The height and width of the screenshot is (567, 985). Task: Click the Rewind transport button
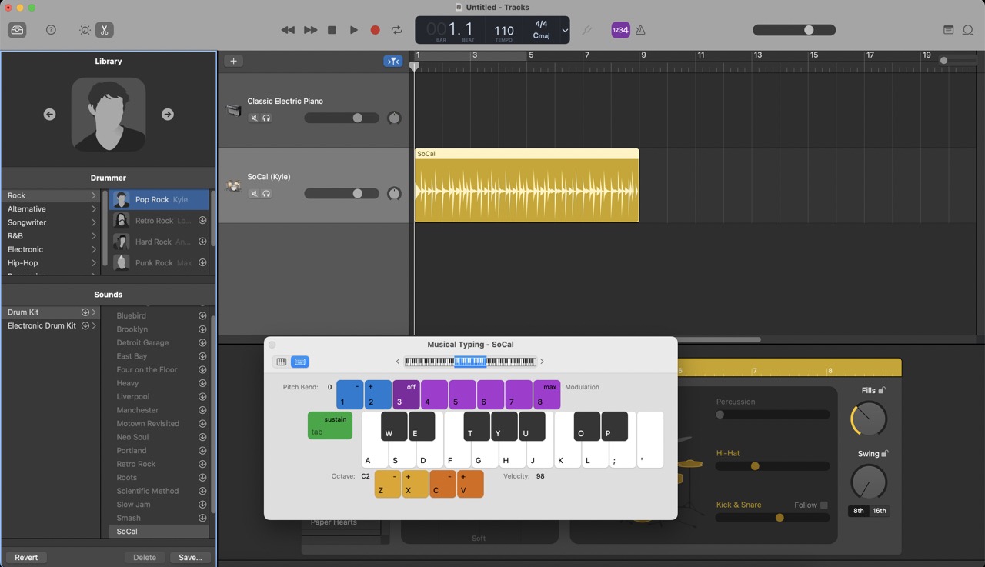click(288, 30)
